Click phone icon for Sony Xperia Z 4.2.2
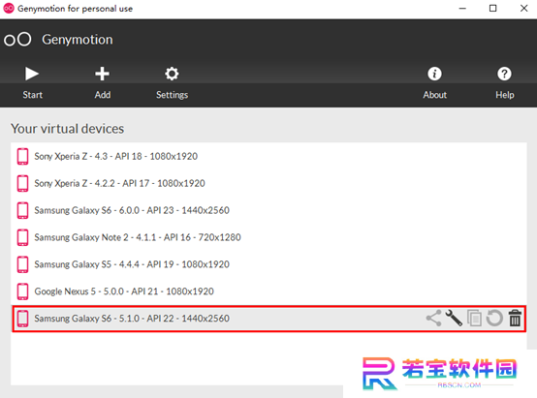The height and width of the screenshot is (398, 537). click(x=23, y=183)
